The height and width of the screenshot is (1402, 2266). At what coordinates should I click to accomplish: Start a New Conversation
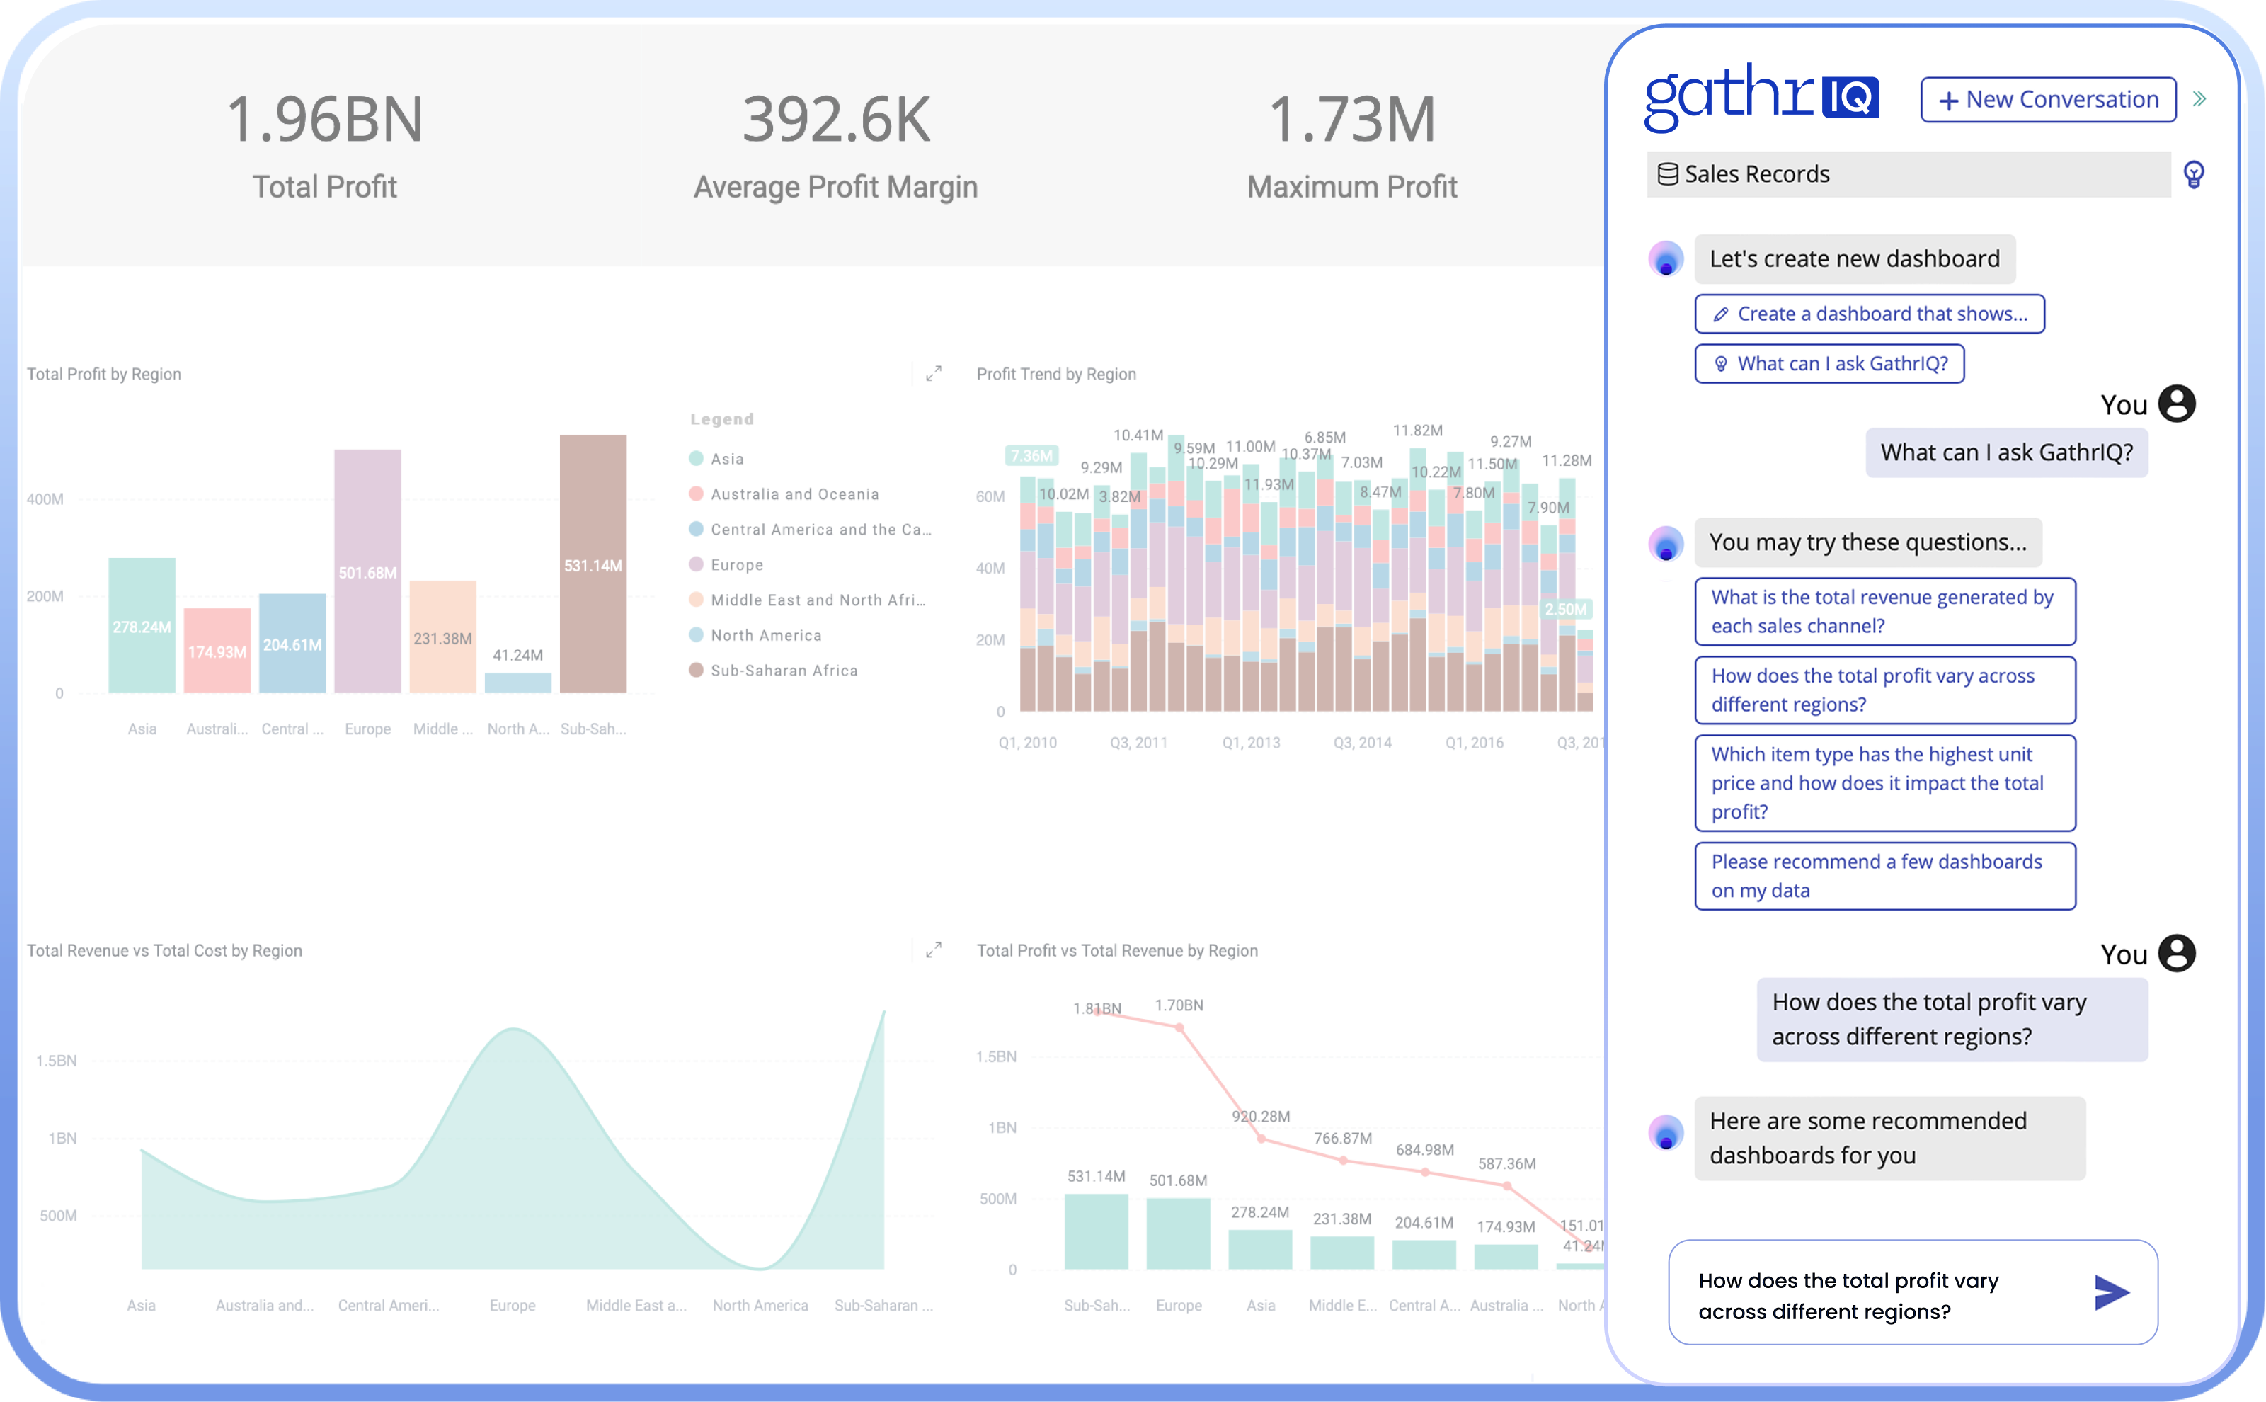[x=2047, y=100]
